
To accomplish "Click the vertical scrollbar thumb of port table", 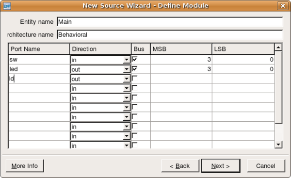I will click(278, 87).
